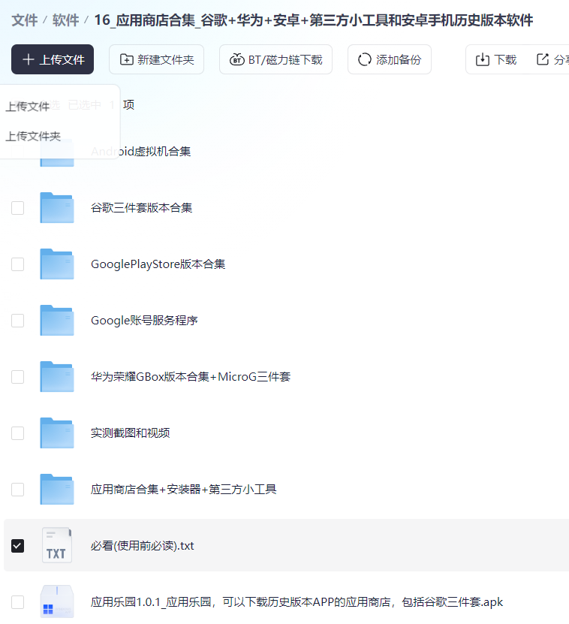Check the box for 实测截图和视频

coord(17,433)
